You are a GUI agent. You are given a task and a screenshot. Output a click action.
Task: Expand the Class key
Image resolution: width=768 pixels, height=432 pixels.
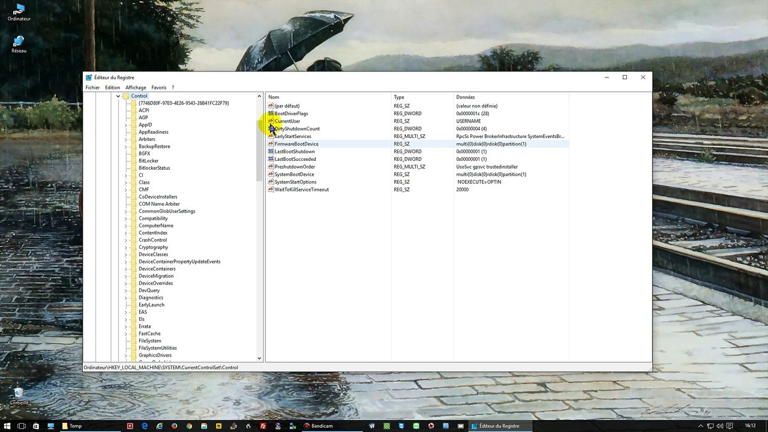[126, 182]
